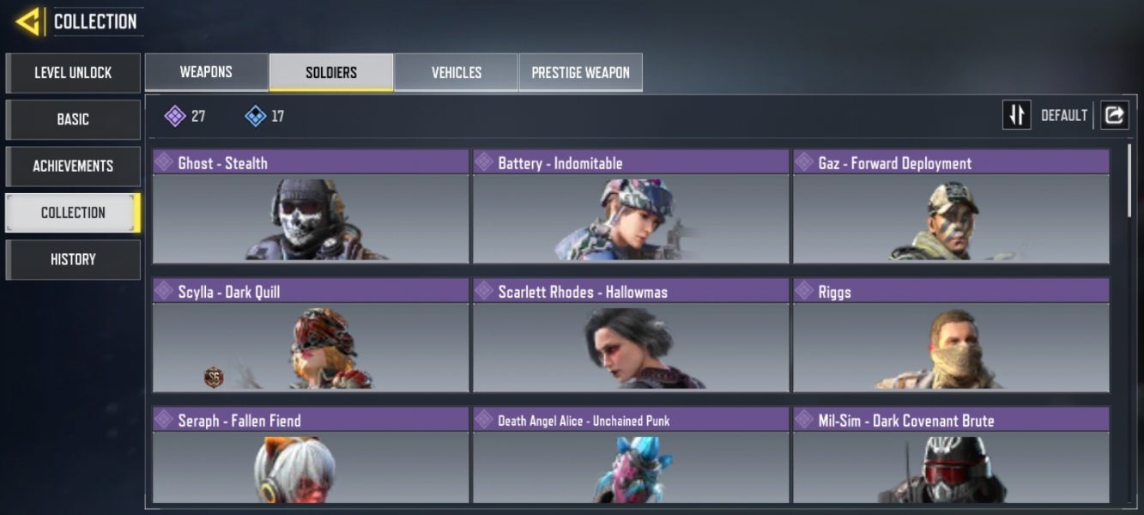
Task: Click the S5 badge on Scylla card
Action: [x=214, y=377]
